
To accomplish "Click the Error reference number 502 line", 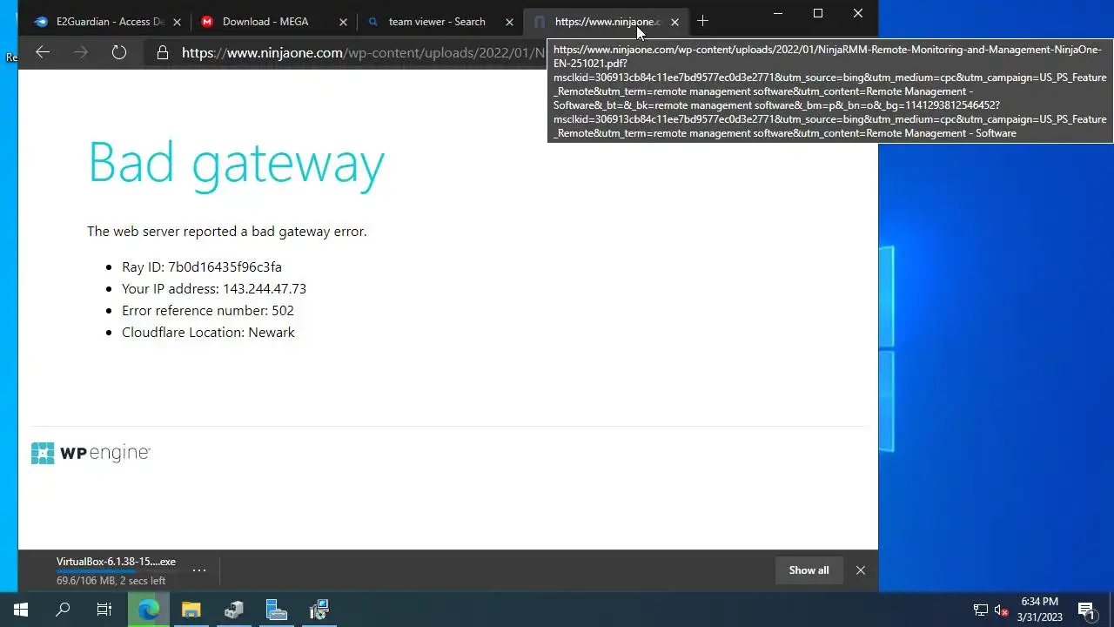I will pyautogui.click(x=208, y=311).
